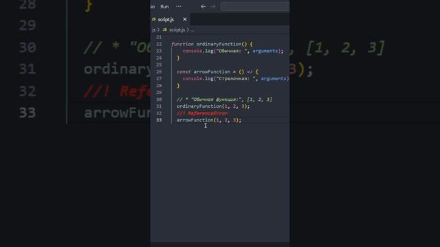
Task: Click the command center search field
Action: [255, 6]
